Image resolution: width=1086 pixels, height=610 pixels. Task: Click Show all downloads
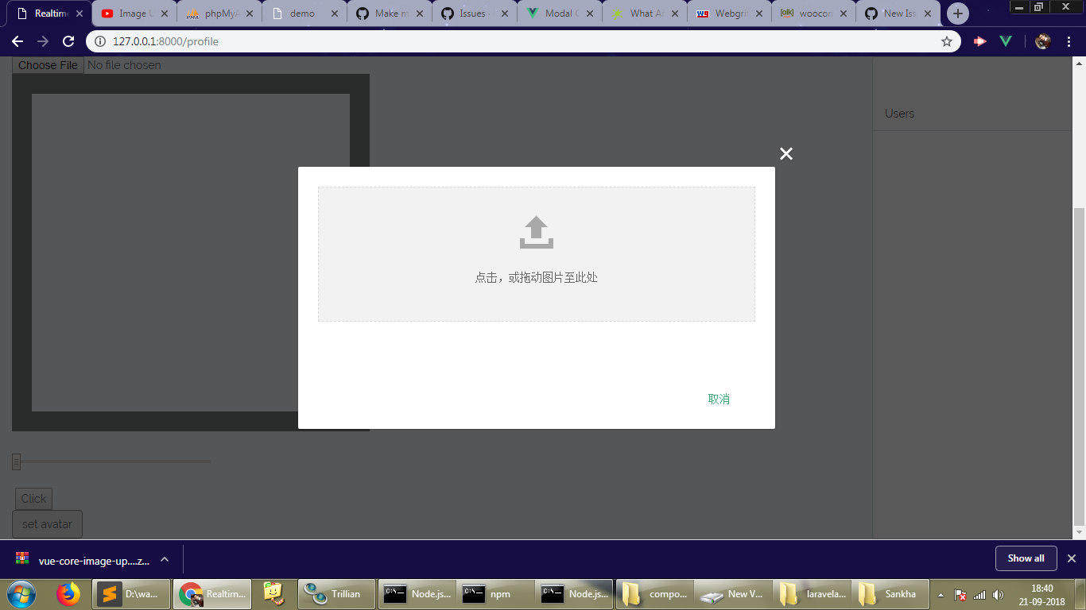(x=1026, y=558)
